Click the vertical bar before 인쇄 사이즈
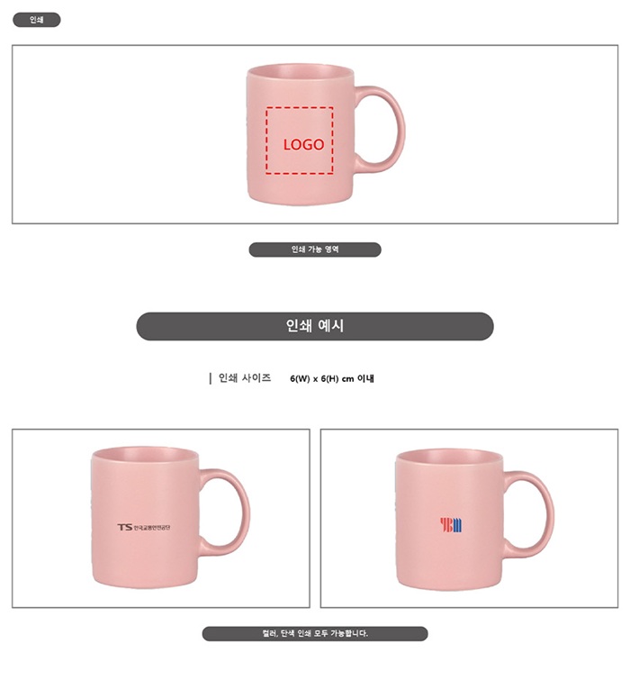630x680 pixels. coord(210,378)
